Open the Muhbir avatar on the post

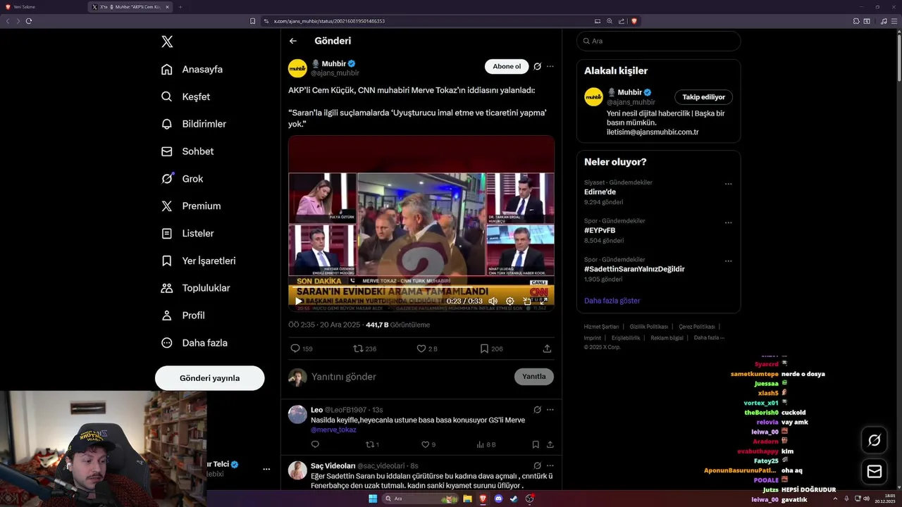click(297, 68)
